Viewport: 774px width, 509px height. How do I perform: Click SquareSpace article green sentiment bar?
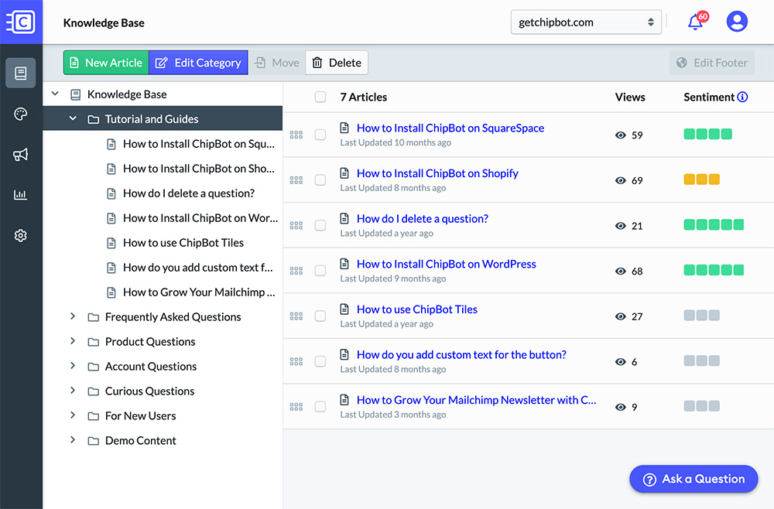pyautogui.click(x=707, y=135)
